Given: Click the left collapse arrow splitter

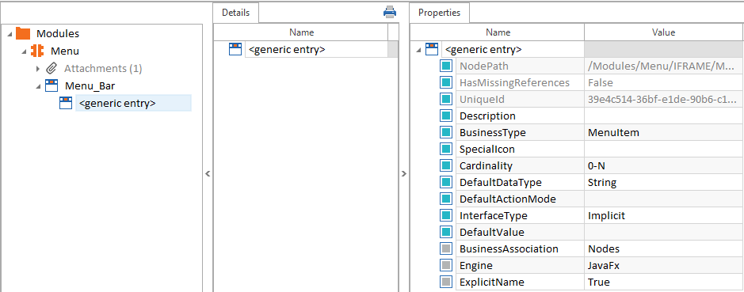Looking at the screenshot, I should [208, 174].
